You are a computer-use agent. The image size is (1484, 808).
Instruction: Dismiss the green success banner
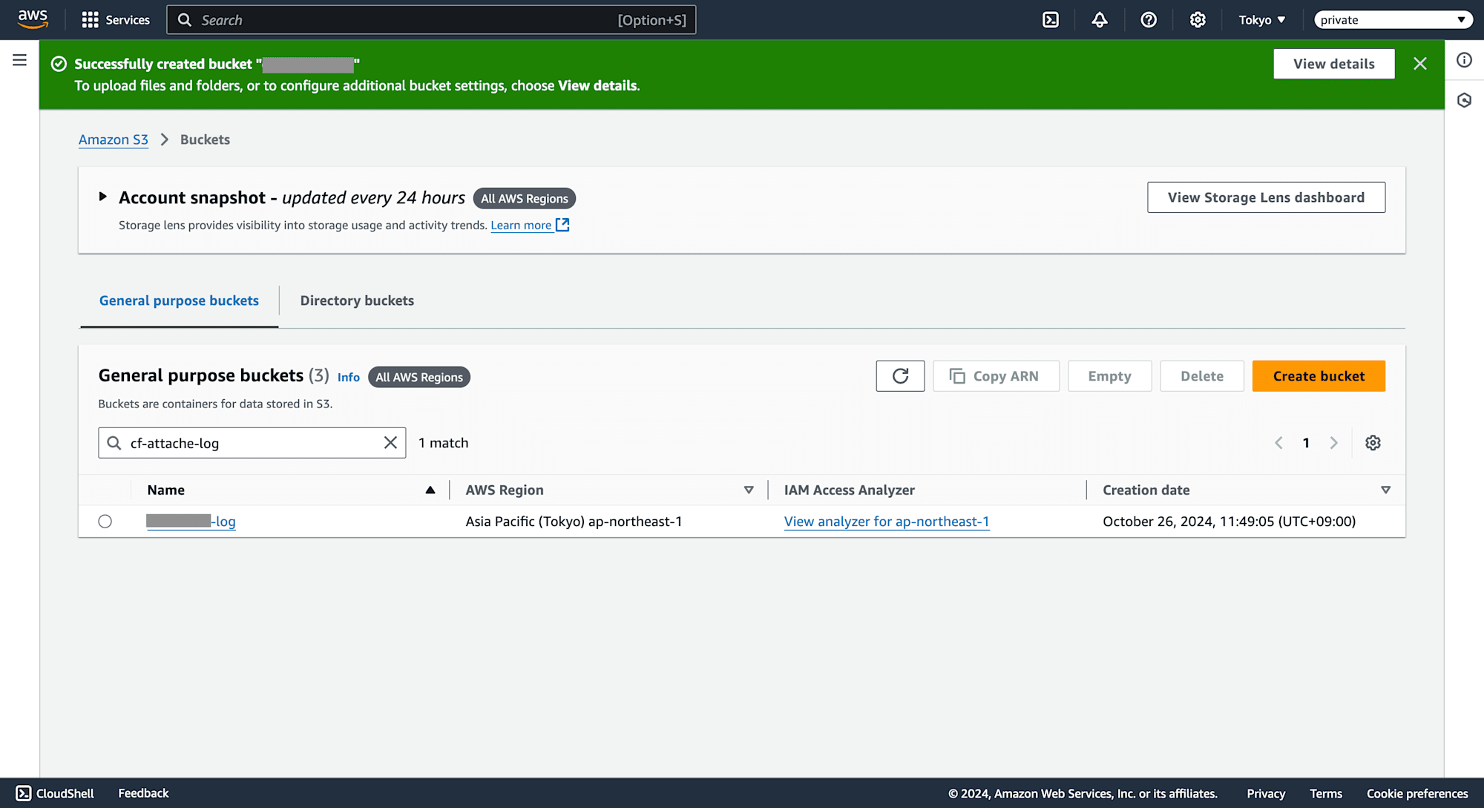coord(1420,64)
